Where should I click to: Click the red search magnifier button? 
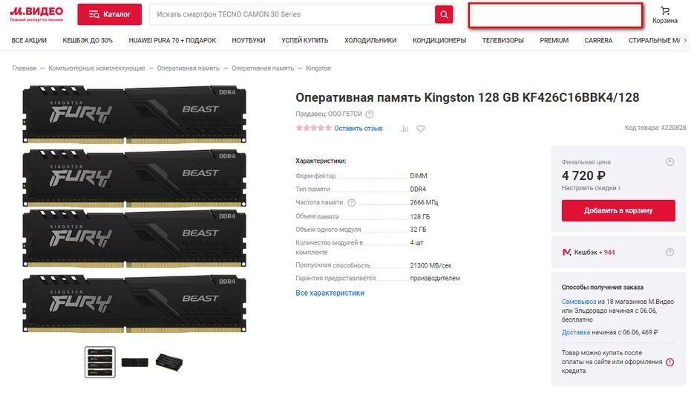pyautogui.click(x=444, y=15)
